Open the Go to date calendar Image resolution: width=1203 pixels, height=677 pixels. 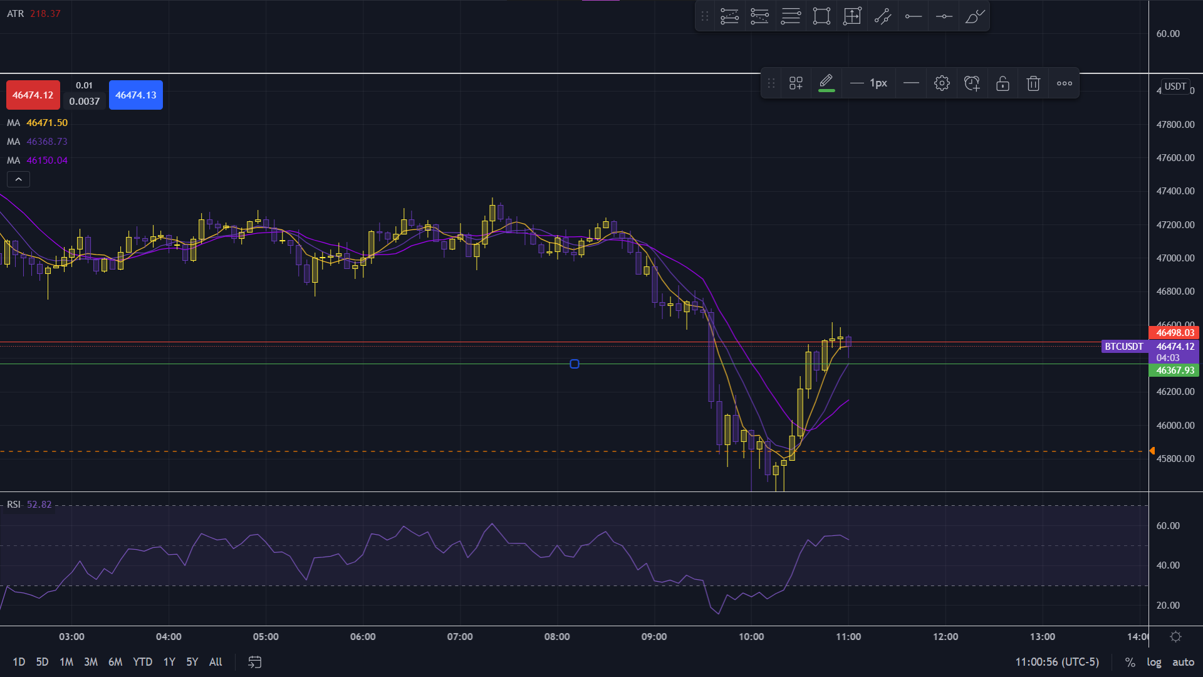pyautogui.click(x=255, y=662)
